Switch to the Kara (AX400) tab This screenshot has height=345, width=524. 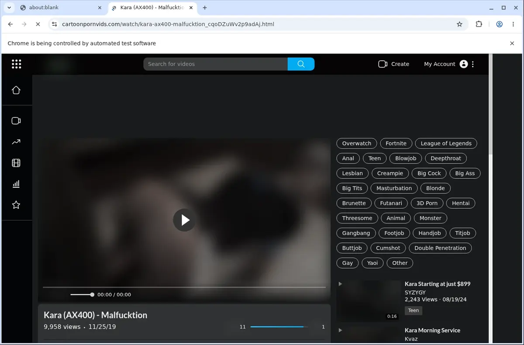click(x=152, y=7)
